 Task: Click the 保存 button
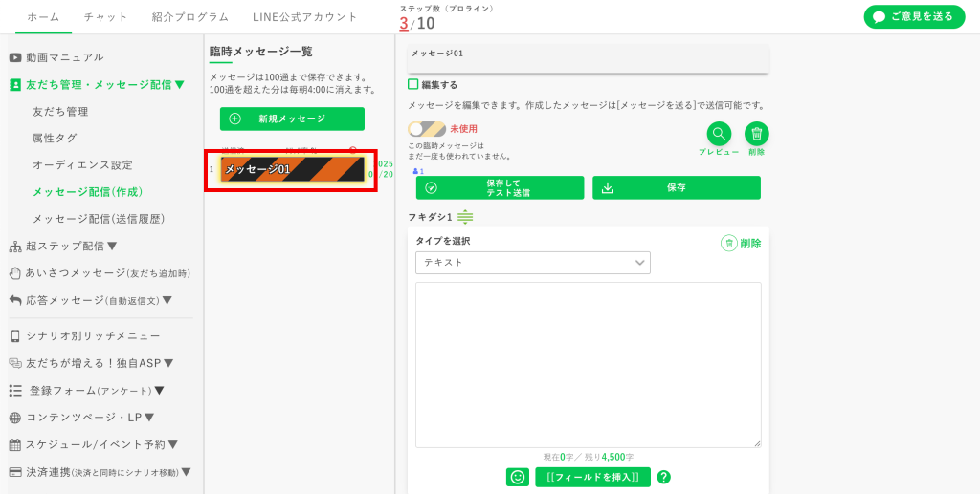[x=677, y=187]
